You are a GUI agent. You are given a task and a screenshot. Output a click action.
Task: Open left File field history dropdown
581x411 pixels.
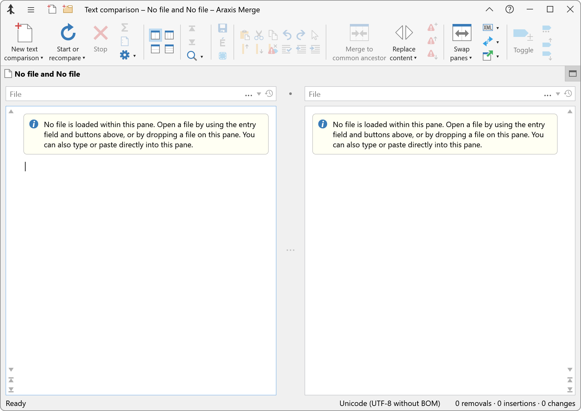[259, 94]
